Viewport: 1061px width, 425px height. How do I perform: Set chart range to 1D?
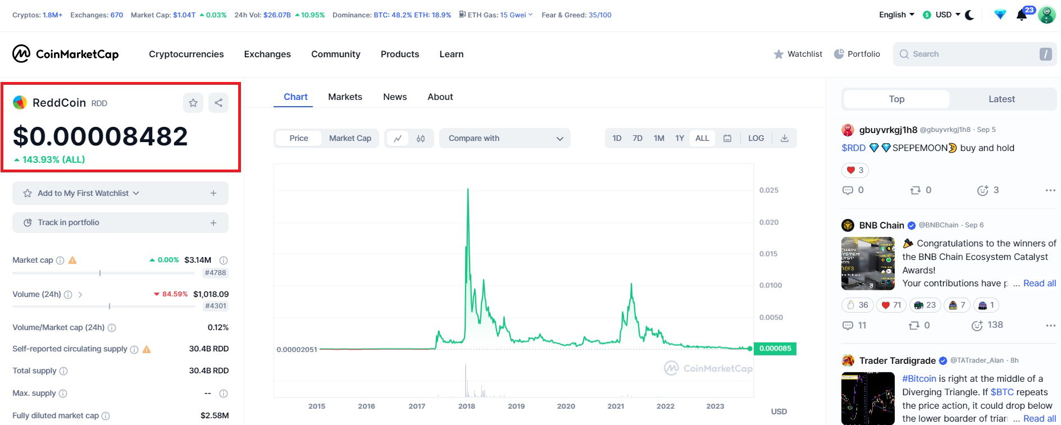(617, 138)
